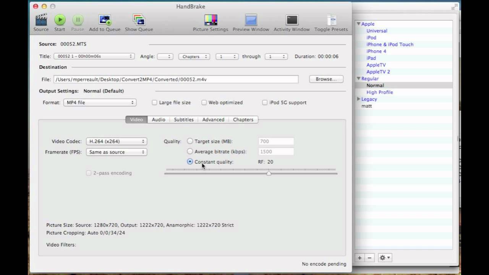This screenshot has width=489, height=275.
Task: Click the Pause toolbar icon
Action: 78,19
